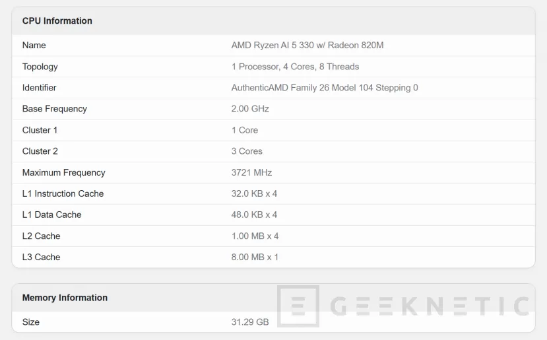The height and width of the screenshot is (340, 547).
Task: Click the 'Cluster 2' label
Action: pyautogui.click(x=40, y=151)
